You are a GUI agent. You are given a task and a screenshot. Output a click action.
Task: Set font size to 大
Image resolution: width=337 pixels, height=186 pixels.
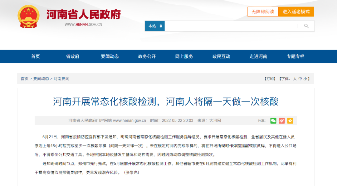click(295, 79)
